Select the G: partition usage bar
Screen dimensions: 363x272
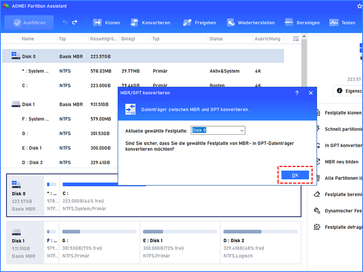coord(99,231)
